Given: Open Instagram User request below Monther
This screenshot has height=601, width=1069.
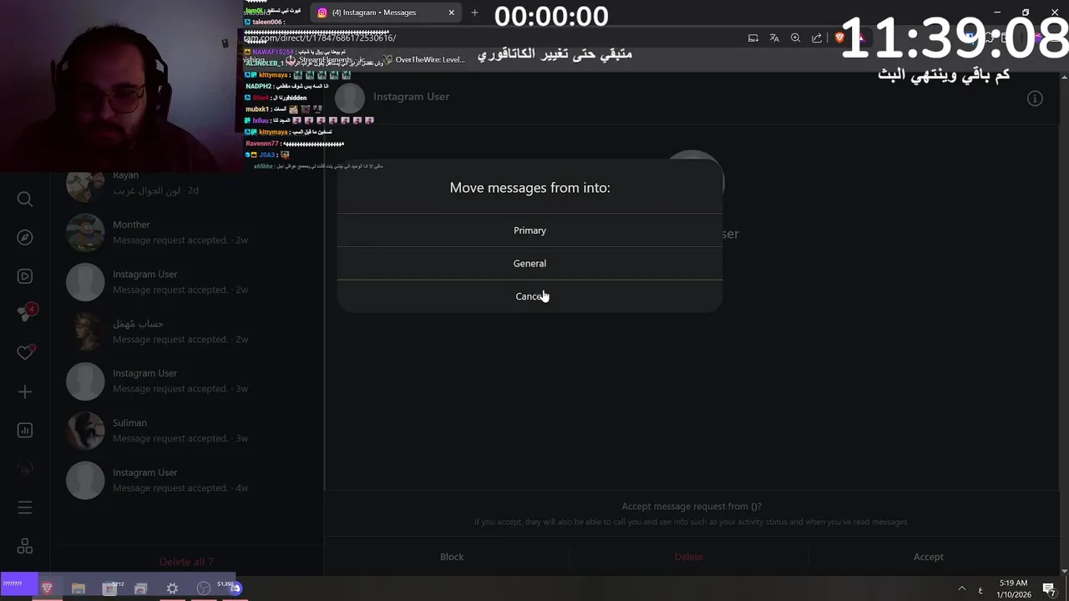Looking at the screenshot, I should (186, 282).
